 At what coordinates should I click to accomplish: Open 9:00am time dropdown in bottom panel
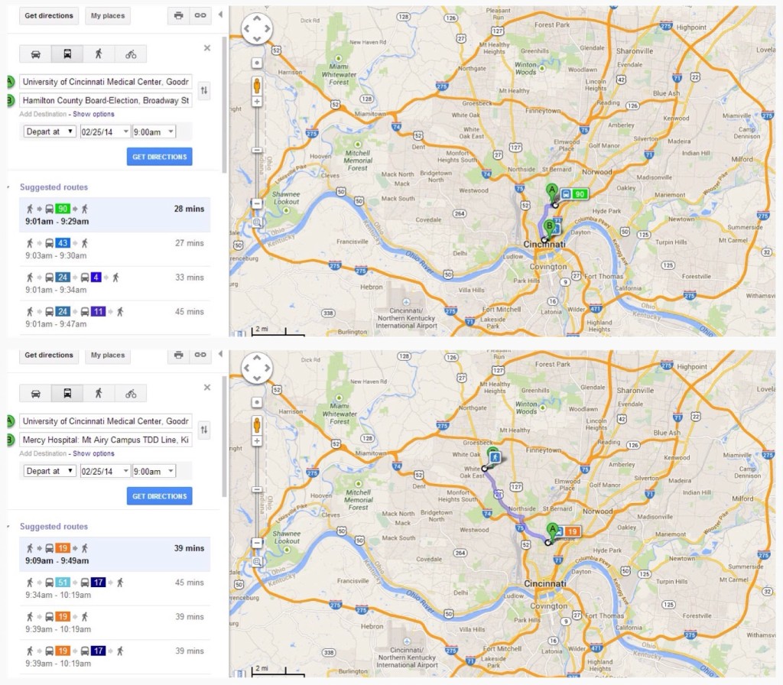(x=154, y=471)
